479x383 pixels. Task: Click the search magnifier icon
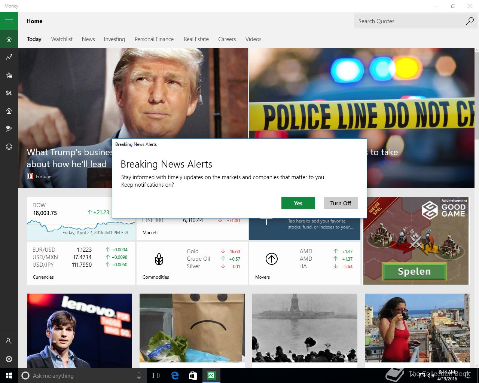(x=470, y=21)
